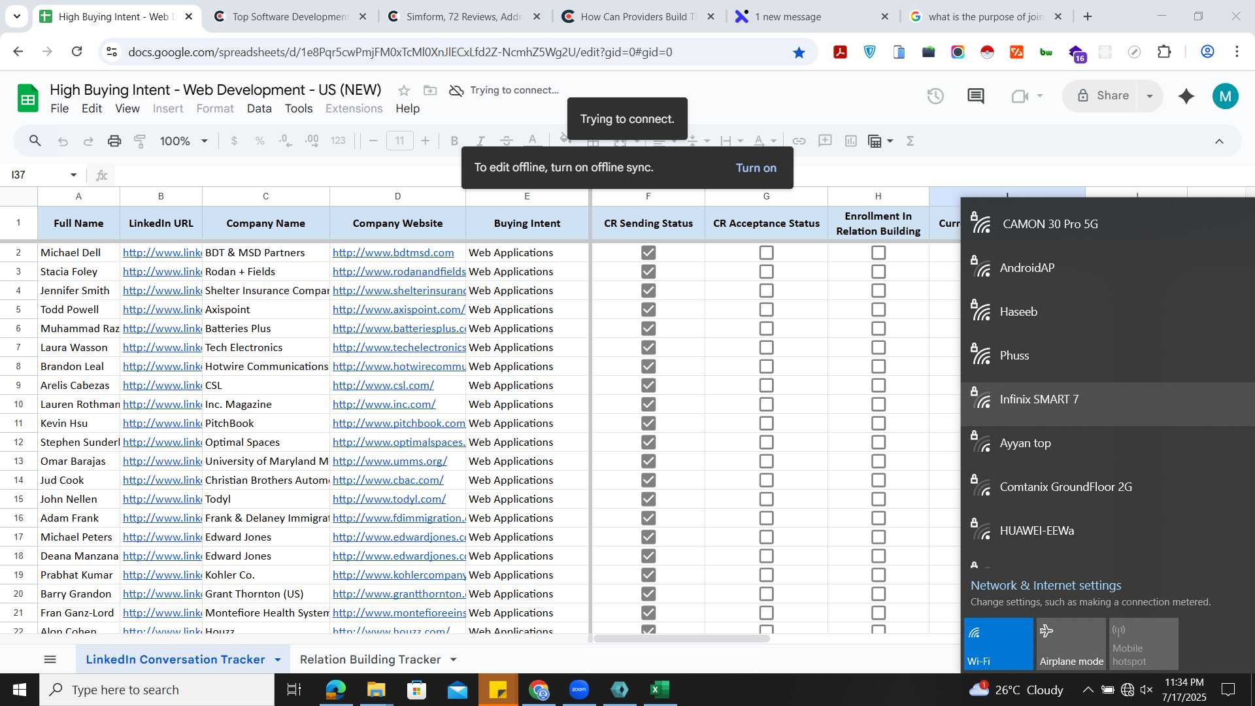Toggle strikethrough formatting

(506, 141)
